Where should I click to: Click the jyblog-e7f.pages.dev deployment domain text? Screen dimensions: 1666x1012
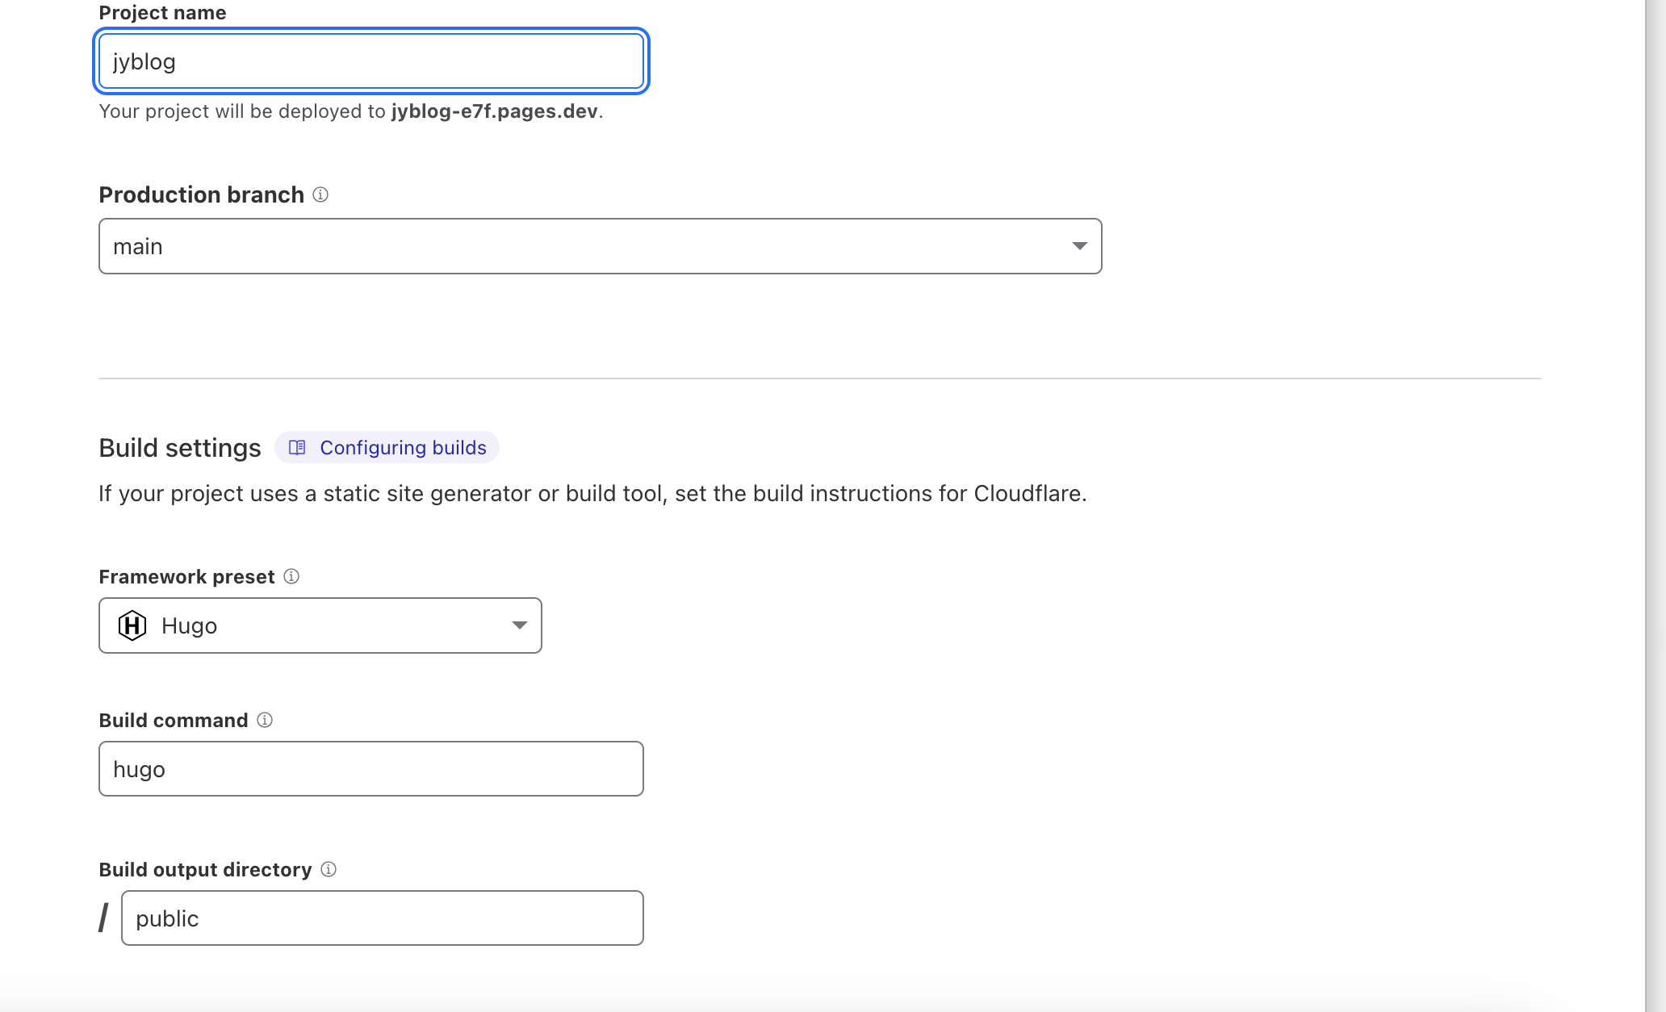pyautogui.click(x=494, y=111)
